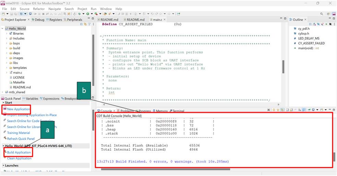Expand the Includes node
The height and width of the screenshot is (176, 337).
pyautogui.click(x=7, y=38)
